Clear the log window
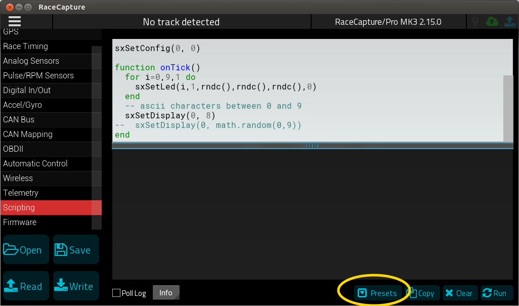 pyautogui.click(x=460, y=293)
